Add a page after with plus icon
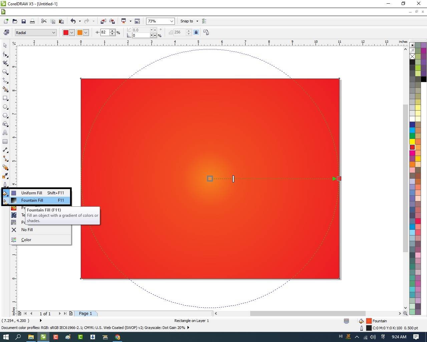Screen dimensions: 427x342 [71, 314]
